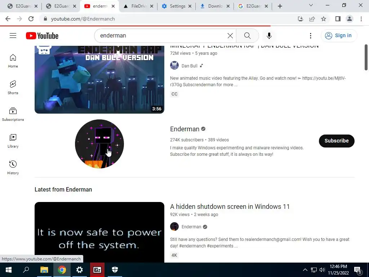The width and height of the screenshot is (369, 277).
Task: Click the CC badge under the Dan Bull video
Action: point(174,94)
